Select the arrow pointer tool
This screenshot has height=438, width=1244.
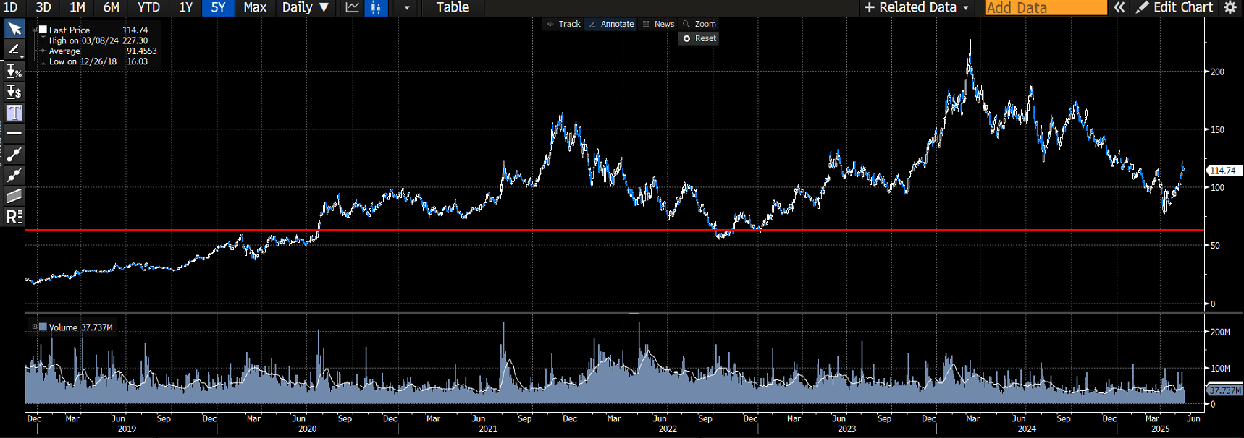[14, 29]
